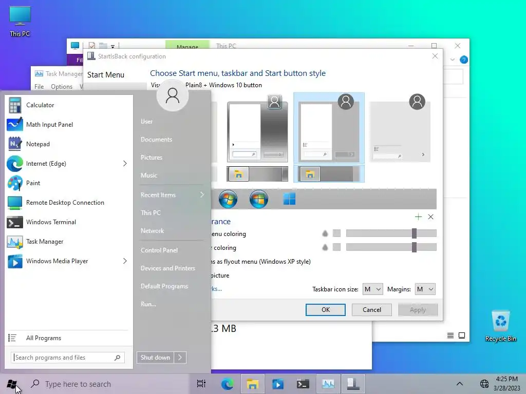Click the Shut down button
The image size is (526, 394).
pos(155,358)
